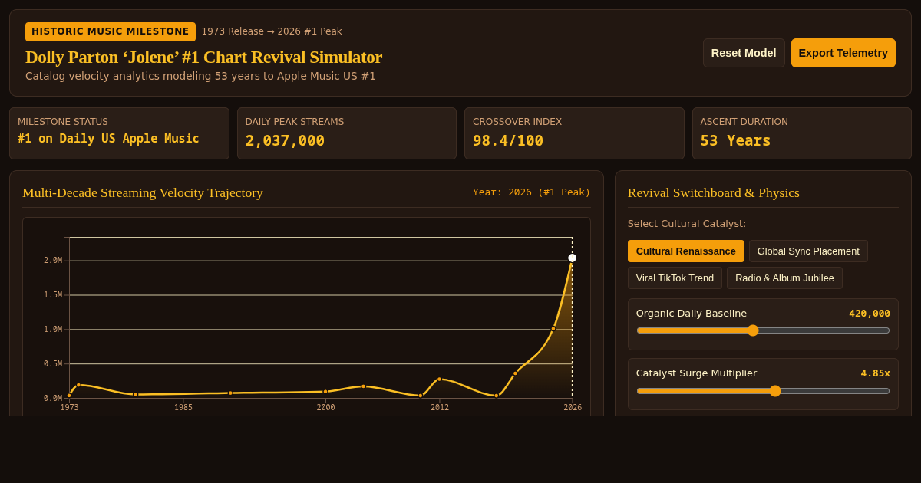Click the 2.0M y-axis label

(53, 261)
